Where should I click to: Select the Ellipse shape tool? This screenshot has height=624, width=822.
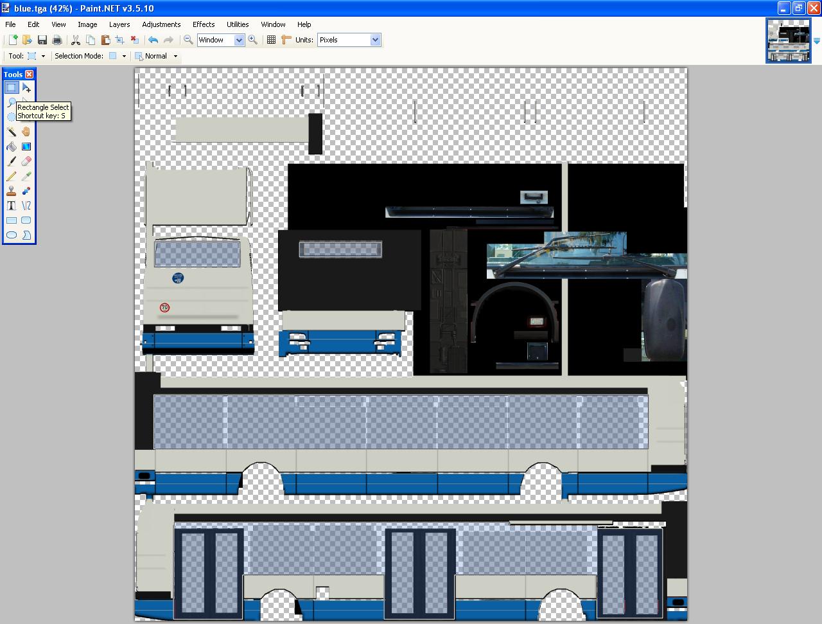12,235
